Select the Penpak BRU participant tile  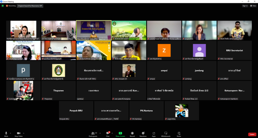[76, 110]
